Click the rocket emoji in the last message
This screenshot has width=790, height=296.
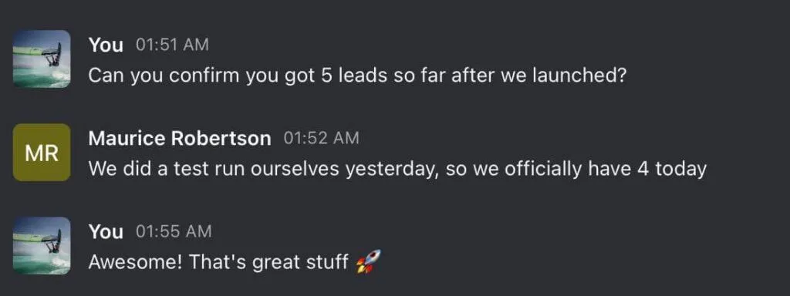368,262
